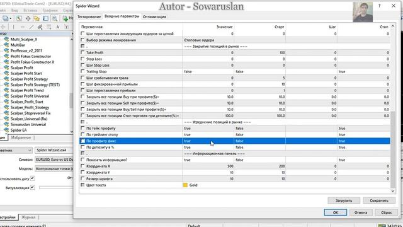Select the Fibonacci retracement tool
Image resolution: width=403 pixels, height=227 pixels.
pos(49,26)
